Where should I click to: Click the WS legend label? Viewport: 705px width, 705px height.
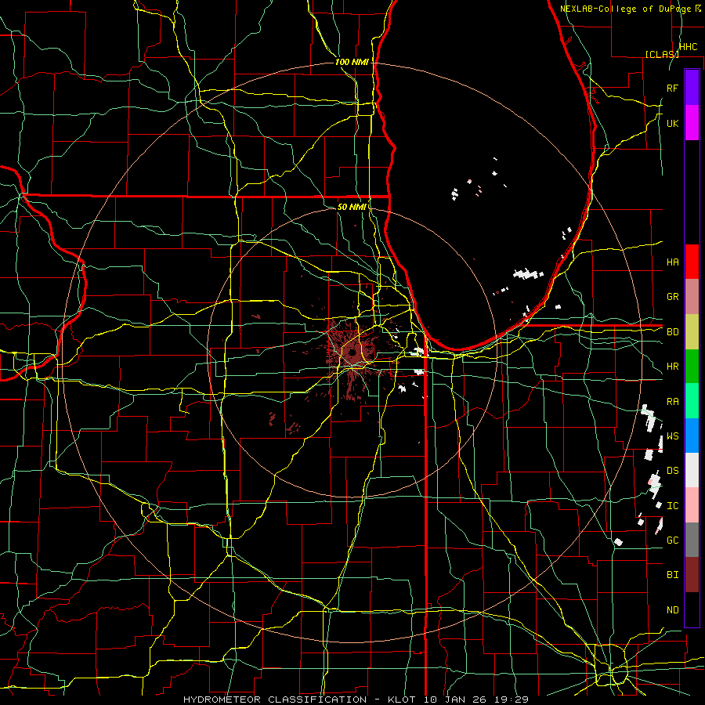[x=673, y=436]
